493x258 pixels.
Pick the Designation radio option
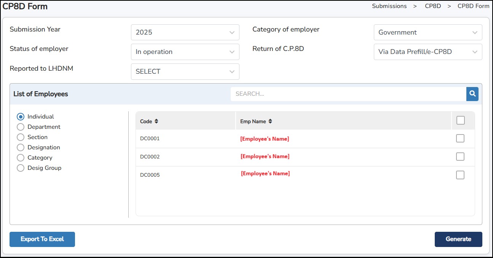click(x=21, y=147)
